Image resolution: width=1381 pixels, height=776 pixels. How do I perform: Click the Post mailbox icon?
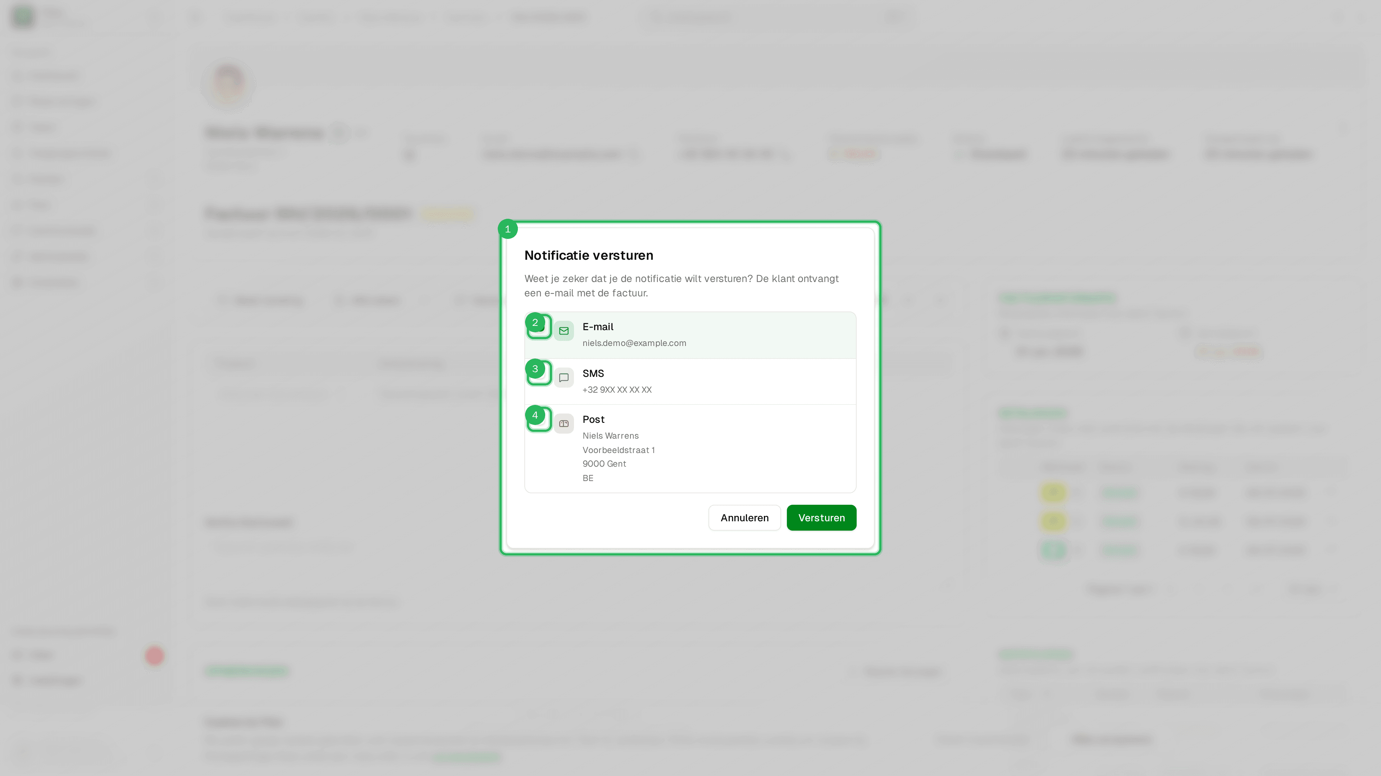[564, 424]
